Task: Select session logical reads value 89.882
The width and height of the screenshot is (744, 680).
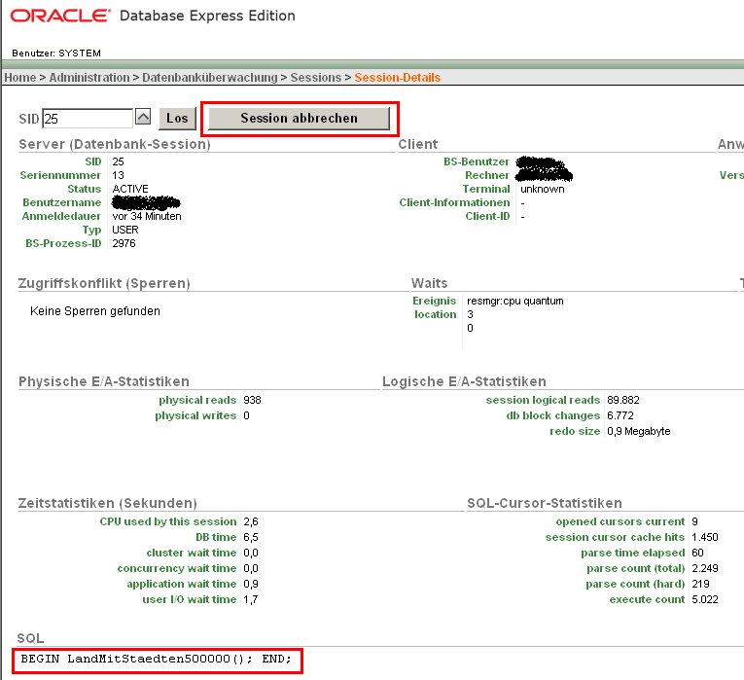Action: 623,400
